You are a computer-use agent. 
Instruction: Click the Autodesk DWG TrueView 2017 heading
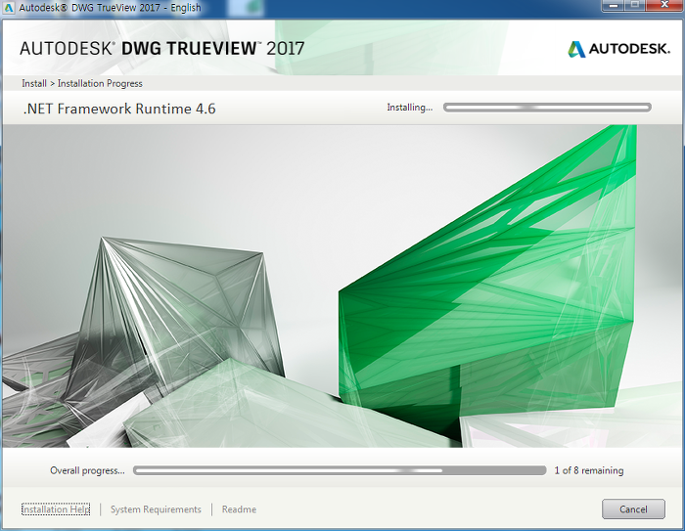pos(162,49)
